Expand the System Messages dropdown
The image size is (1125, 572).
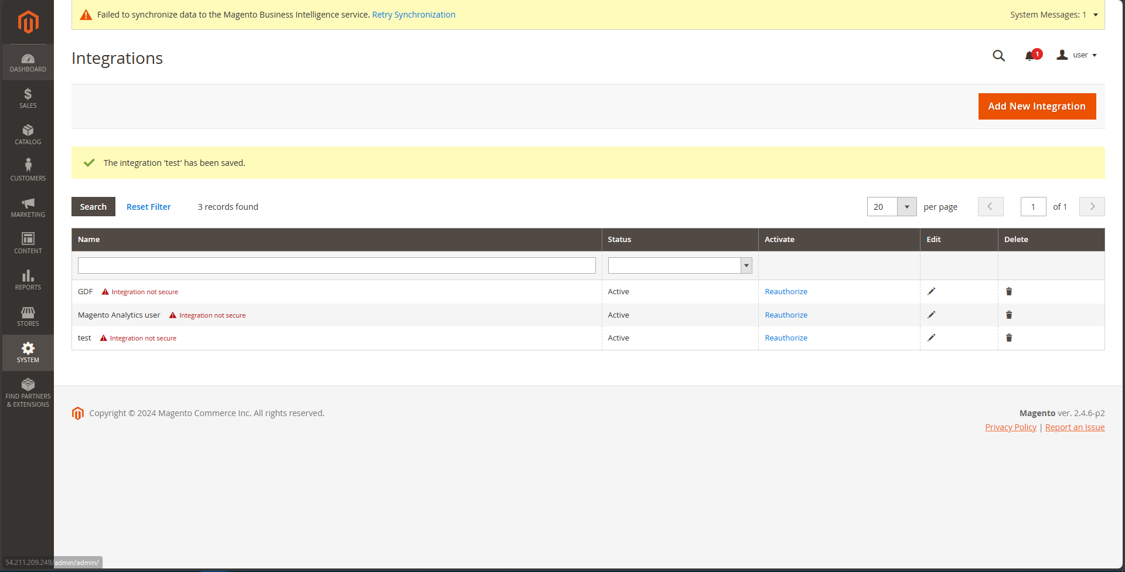pos(1054,15)
